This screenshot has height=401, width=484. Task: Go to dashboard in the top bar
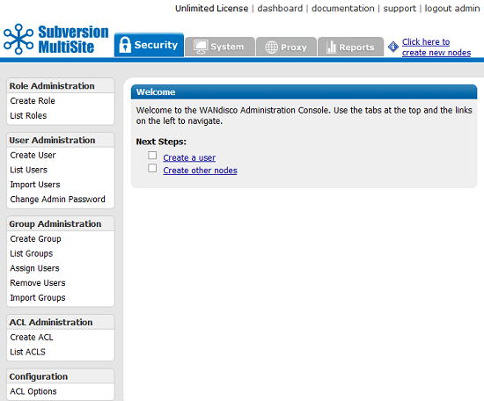pos(280,8)
